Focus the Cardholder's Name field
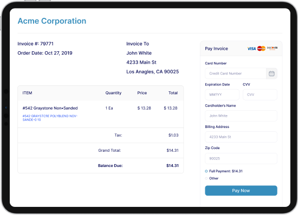This screenshot has width=298, height=215. click(x=241, y=116)
